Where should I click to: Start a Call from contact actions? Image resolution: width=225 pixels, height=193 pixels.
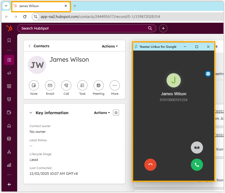[x=66, y=86]
